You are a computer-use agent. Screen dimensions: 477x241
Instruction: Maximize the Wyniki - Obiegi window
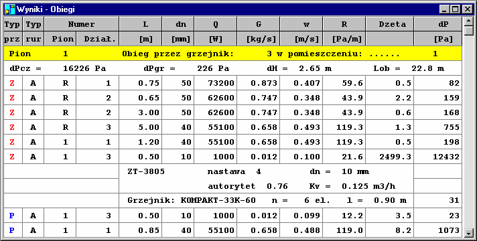click(x=456, y=9)
